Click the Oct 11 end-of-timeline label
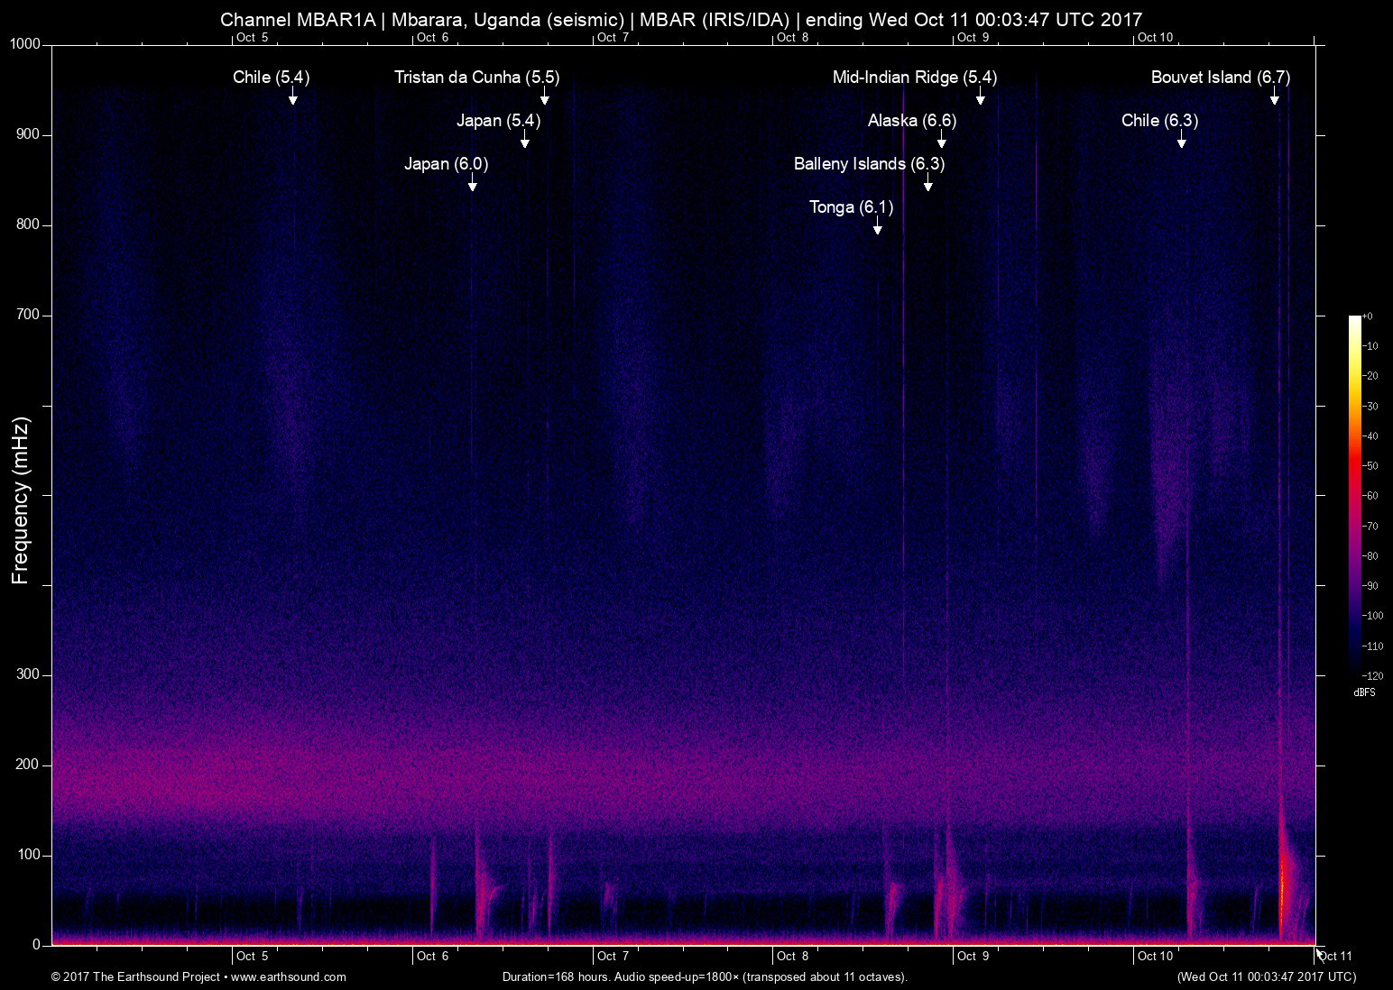This screenshot has height=990, width=1393. pyautogui.click(x=1333, y=956)
